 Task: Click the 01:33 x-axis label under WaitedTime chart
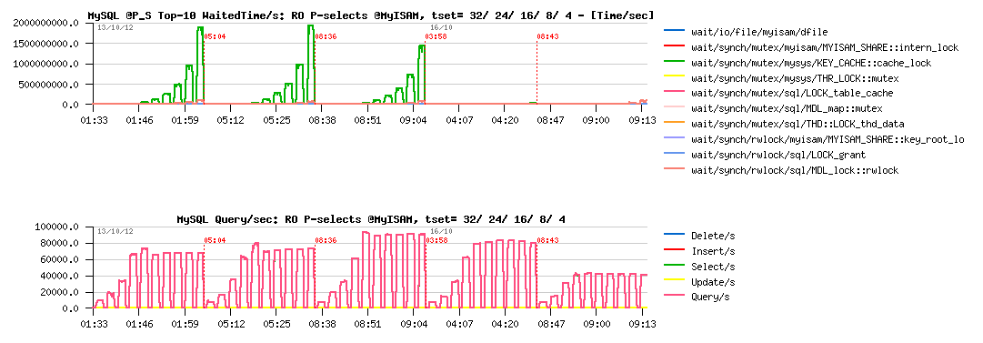pos(94,120)
